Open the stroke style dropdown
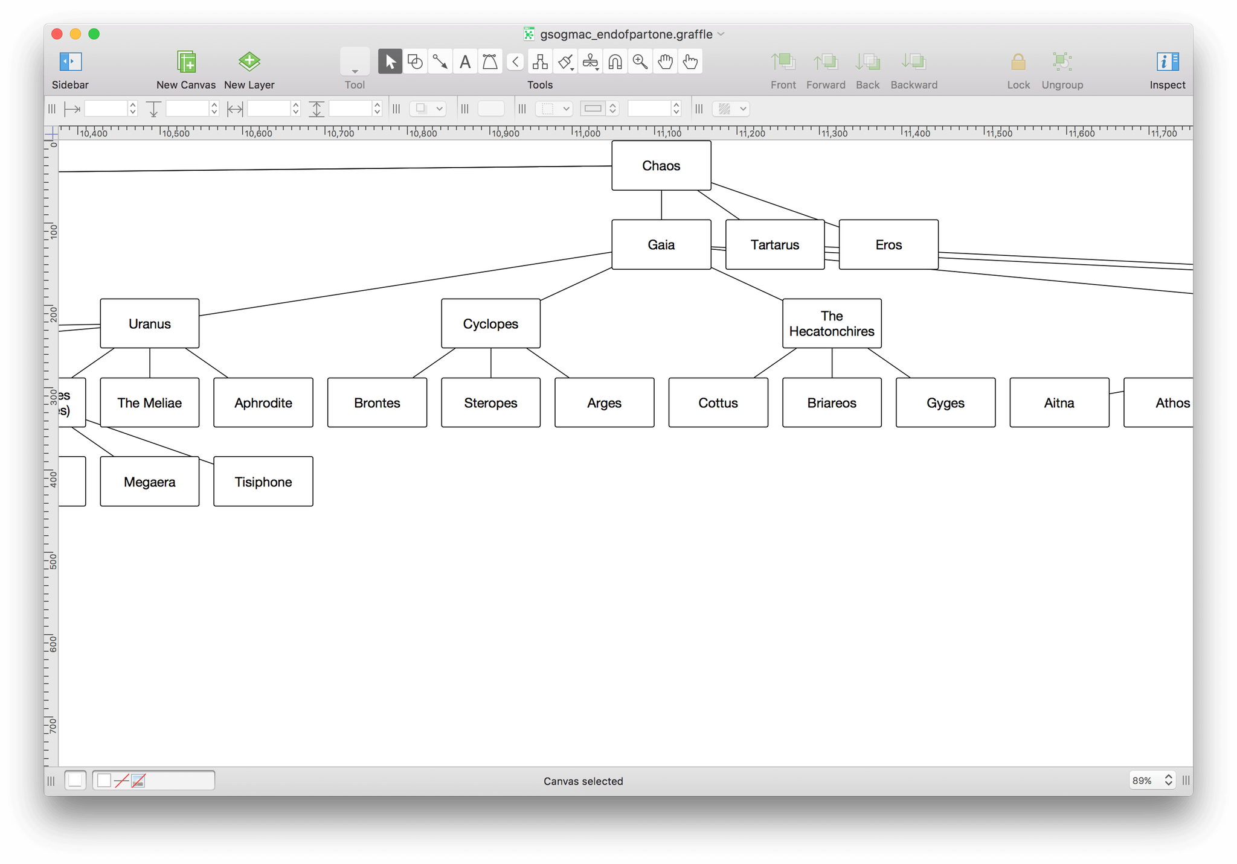This screenshot has height=864, width=1237. tap(554, 109)
